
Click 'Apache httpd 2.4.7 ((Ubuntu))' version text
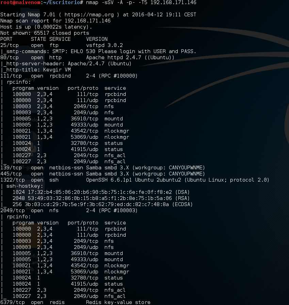pyautogui.click(x=130, y=57)
